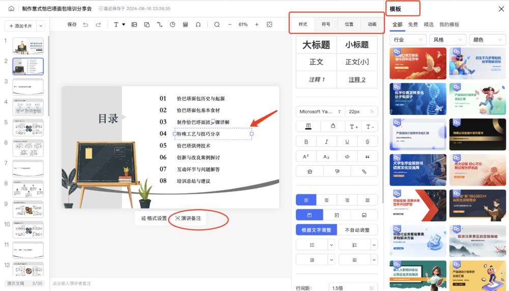Switch to the 动画 animation tab
Image resolution: width=509 pixels, height=291 pixels.
[372, 24]
